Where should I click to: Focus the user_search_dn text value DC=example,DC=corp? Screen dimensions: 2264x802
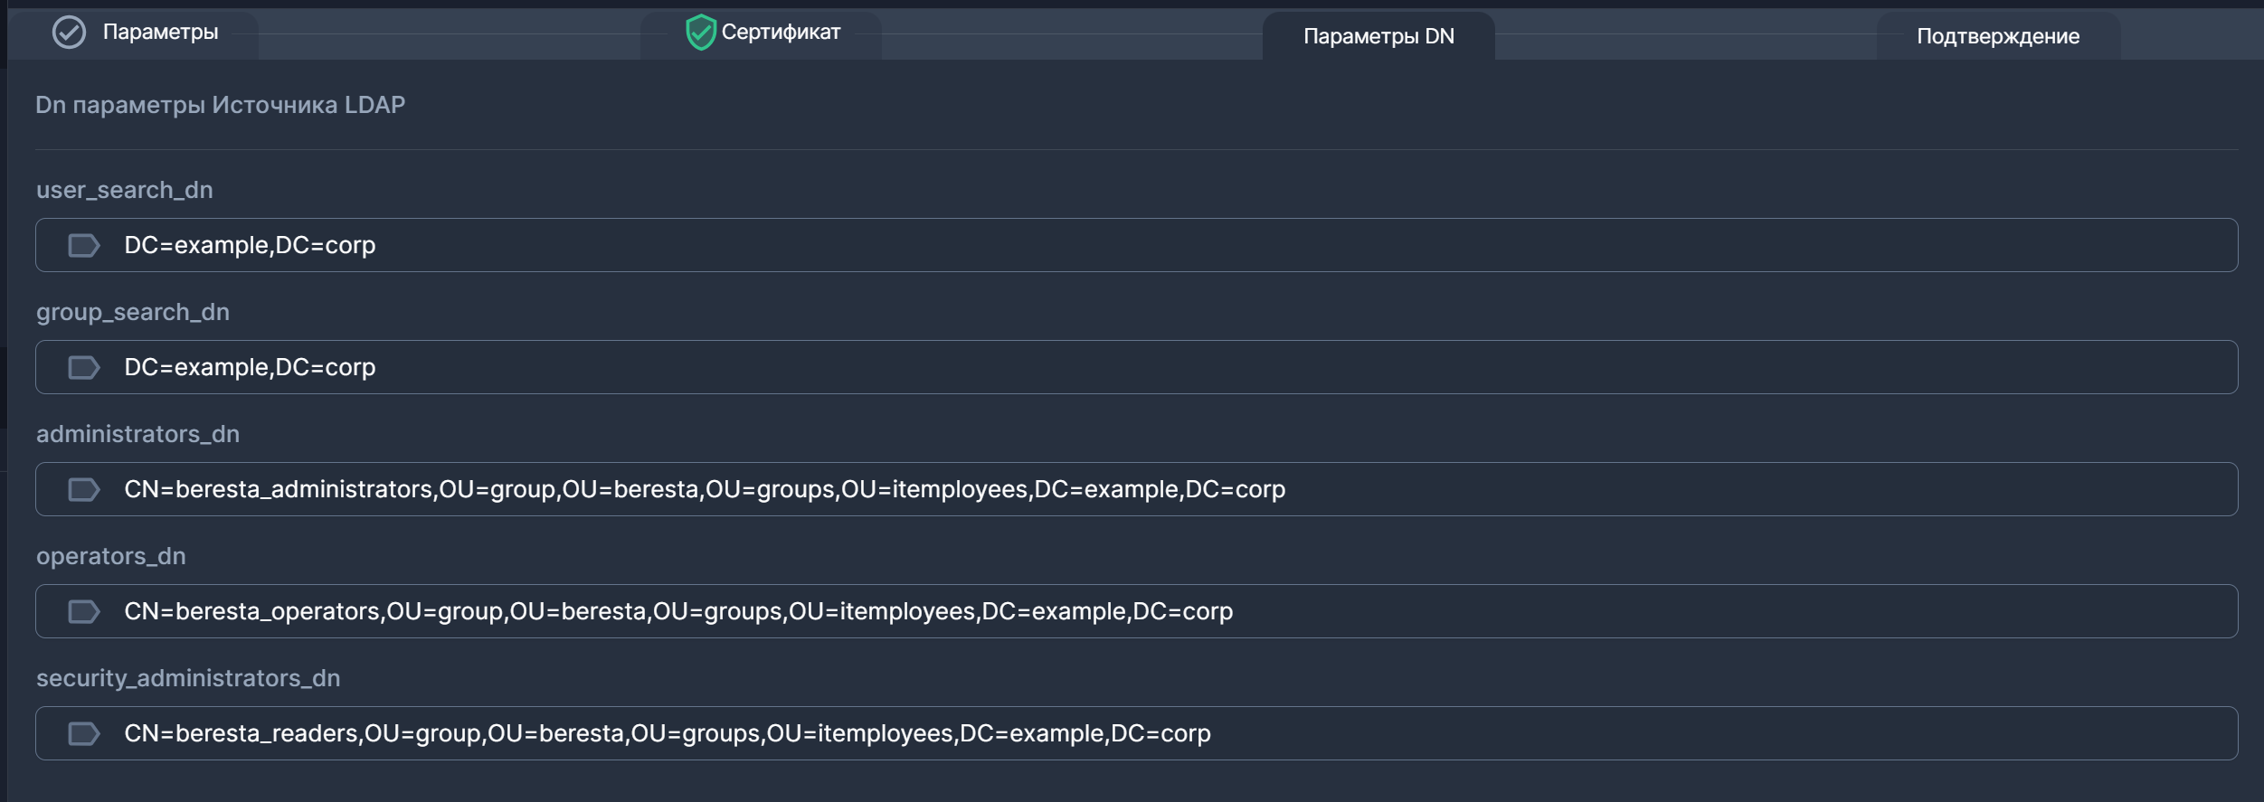250,245
